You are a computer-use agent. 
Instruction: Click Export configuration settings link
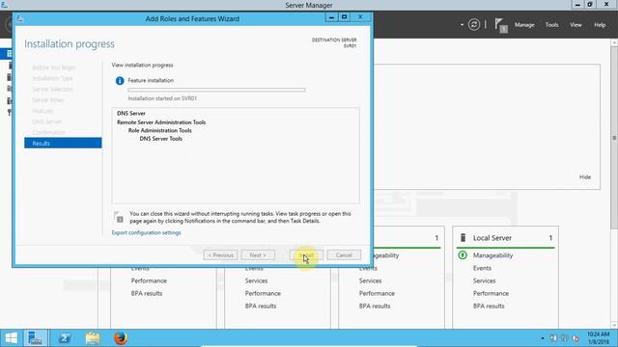point(146,232)
